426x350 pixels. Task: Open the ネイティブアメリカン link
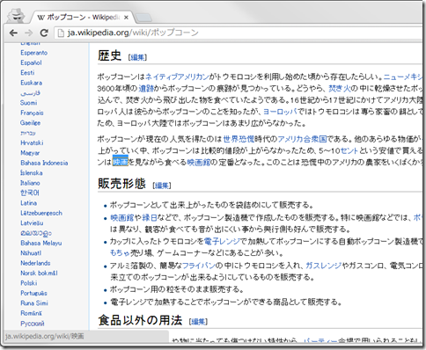177,77
